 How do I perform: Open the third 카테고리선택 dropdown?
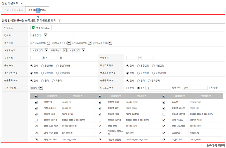click(x=81, y=43)
